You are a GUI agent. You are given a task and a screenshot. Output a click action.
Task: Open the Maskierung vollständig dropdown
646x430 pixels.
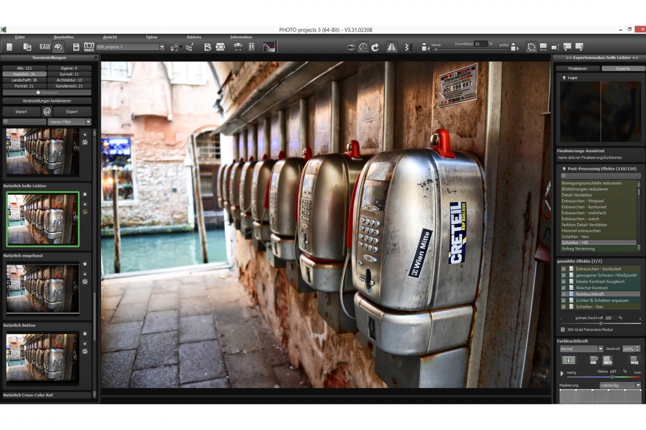pyautogui.click(x=620, y=385)
